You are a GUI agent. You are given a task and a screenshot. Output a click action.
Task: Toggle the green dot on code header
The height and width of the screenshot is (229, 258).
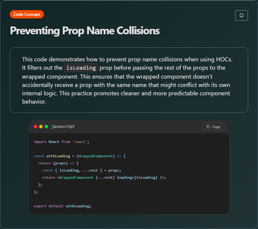click(46, 126)
